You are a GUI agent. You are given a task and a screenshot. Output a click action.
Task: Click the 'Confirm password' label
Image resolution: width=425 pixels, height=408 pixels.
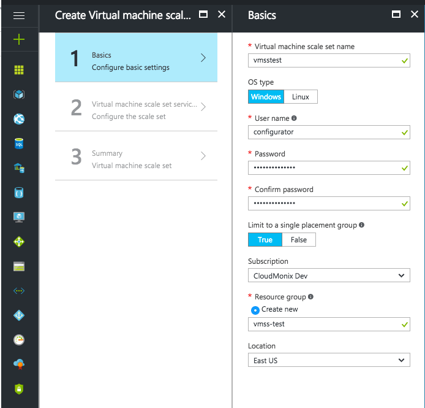[284, 190]
